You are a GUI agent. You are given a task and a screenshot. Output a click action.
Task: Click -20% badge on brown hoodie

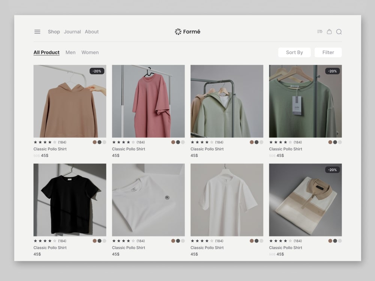(x=97, y=71)
